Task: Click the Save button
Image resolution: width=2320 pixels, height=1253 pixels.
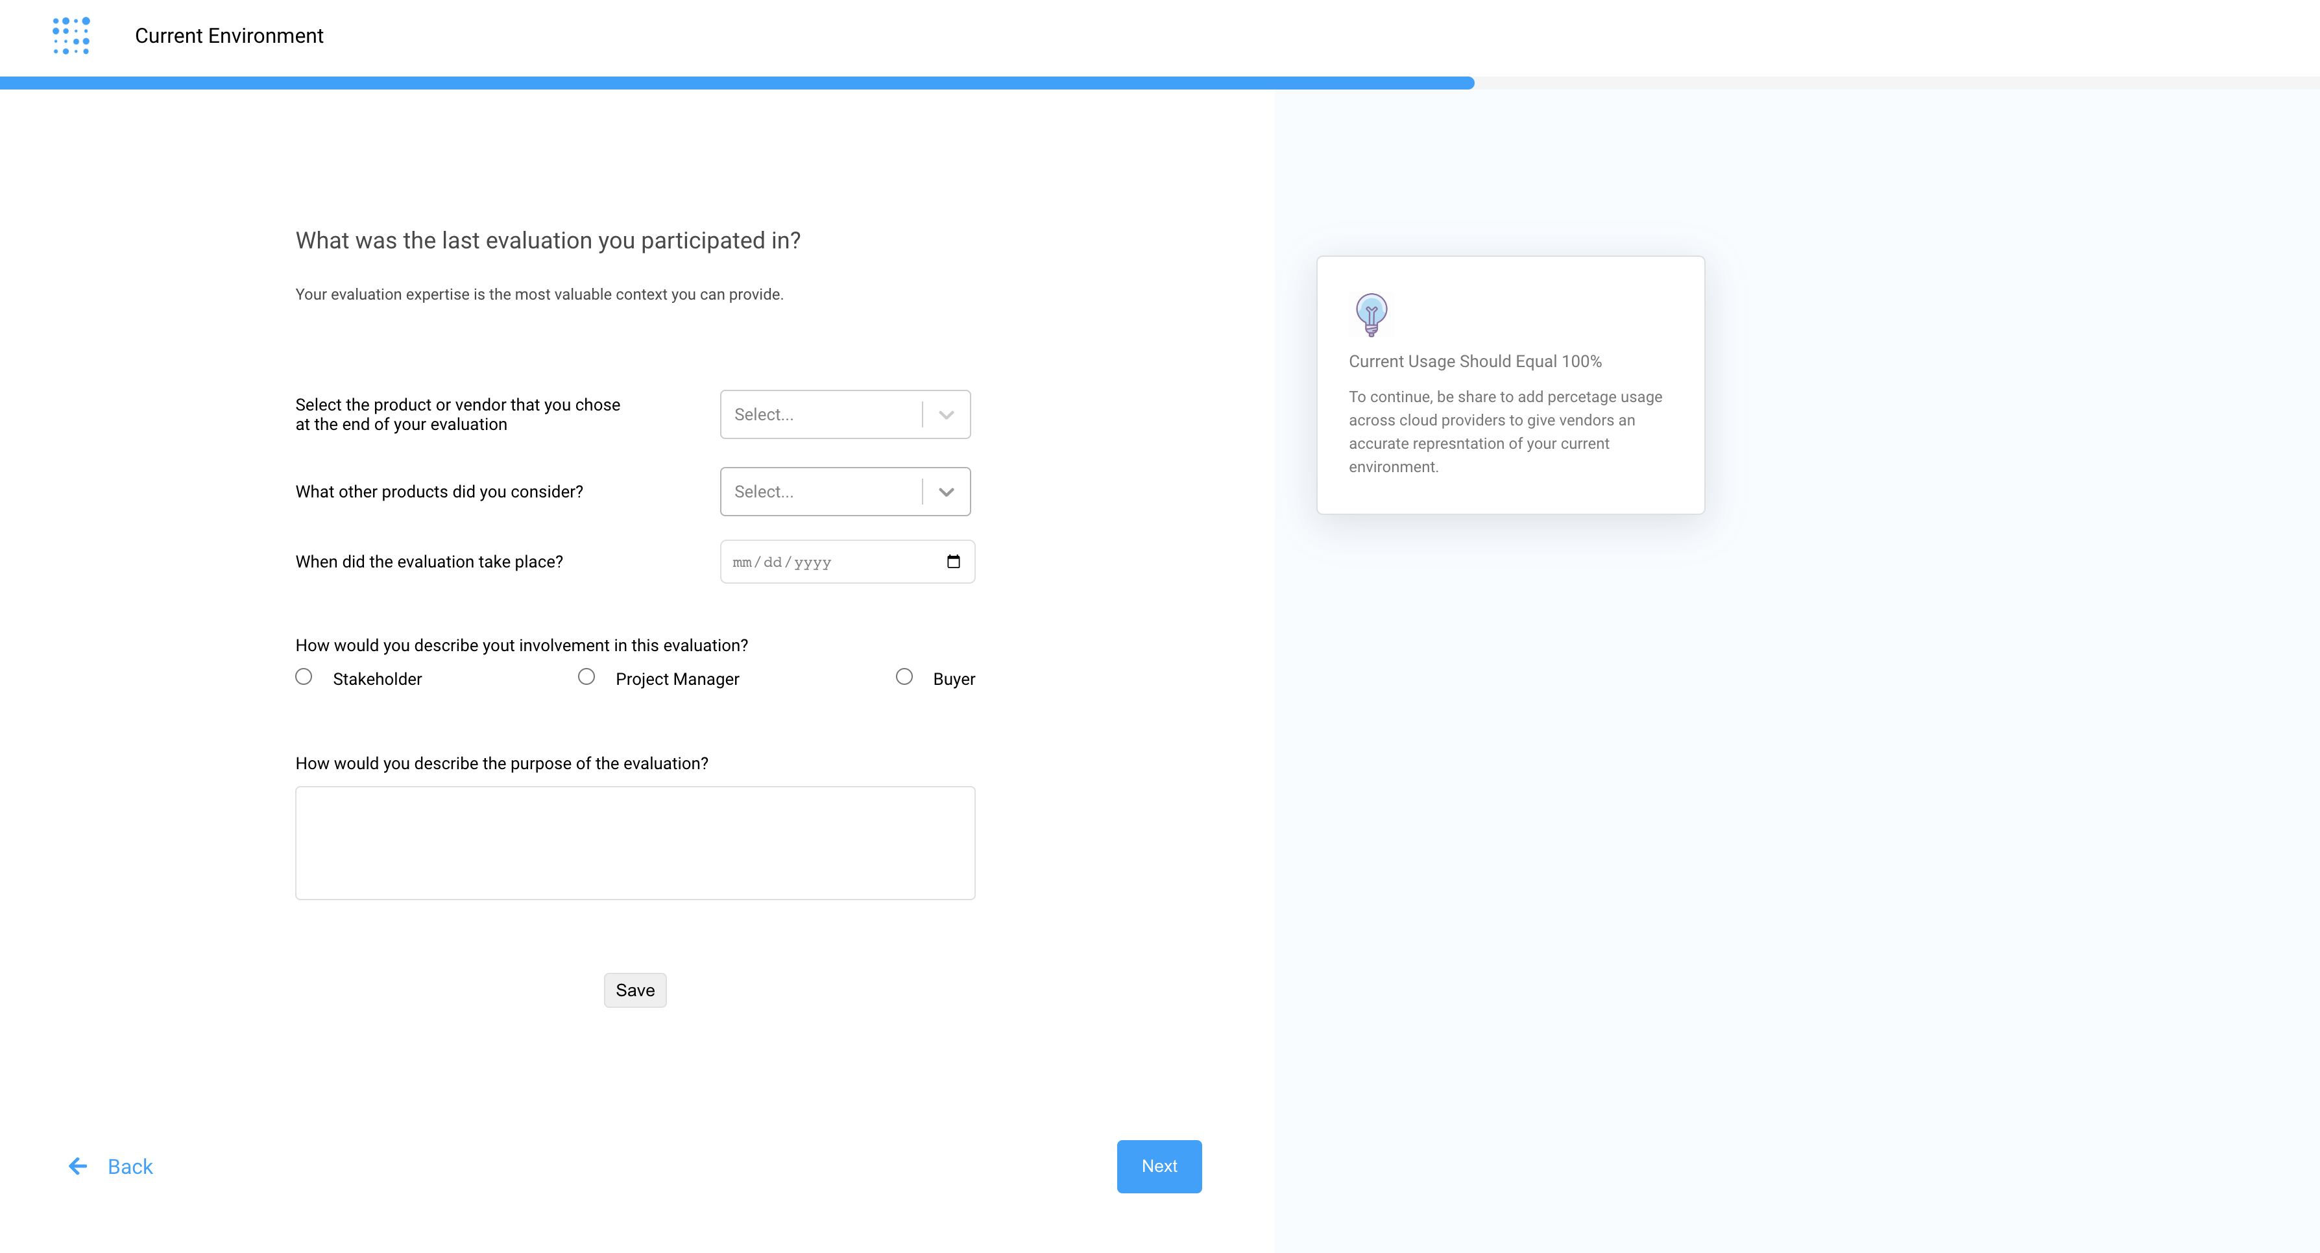Action: pos(635,990)
